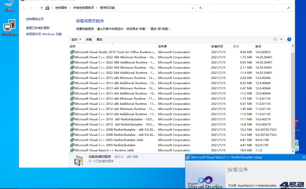Click the 卸载 uninstall toolbar button
This screenshot has width=306, height=189.
[x=89, y=40]
